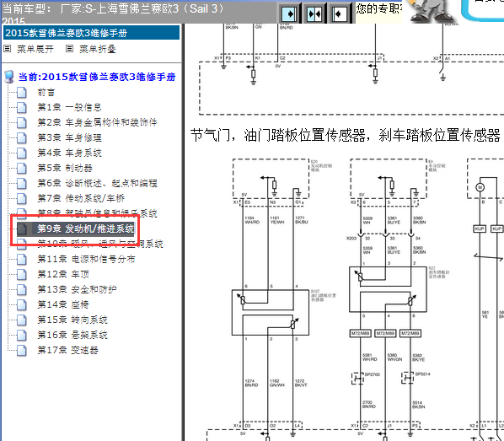Click the computer icon beside 当前:2015款
Viewport: 504px width, 441px height.
(x=9, y=77)
